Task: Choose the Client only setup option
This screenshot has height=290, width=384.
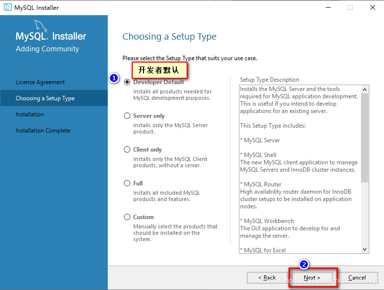Action: [127, 150]
